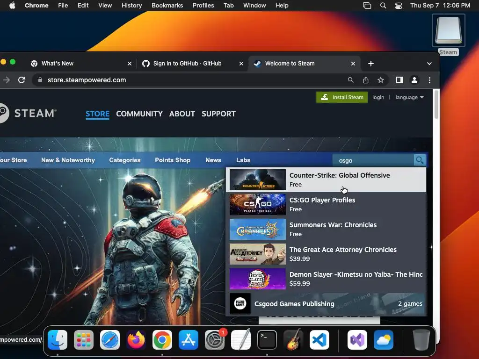Open Terminal from the dock
This screenshot has width=479, height=359.
267,340
